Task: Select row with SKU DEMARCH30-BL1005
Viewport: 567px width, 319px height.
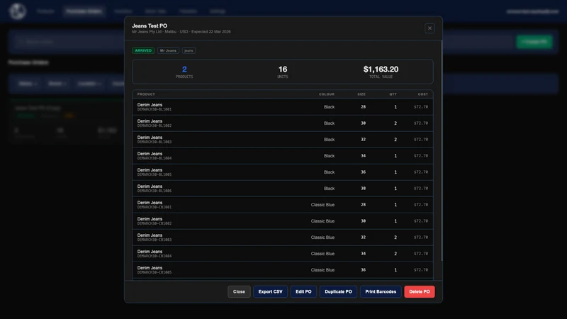Action: (x=283, y=172)
